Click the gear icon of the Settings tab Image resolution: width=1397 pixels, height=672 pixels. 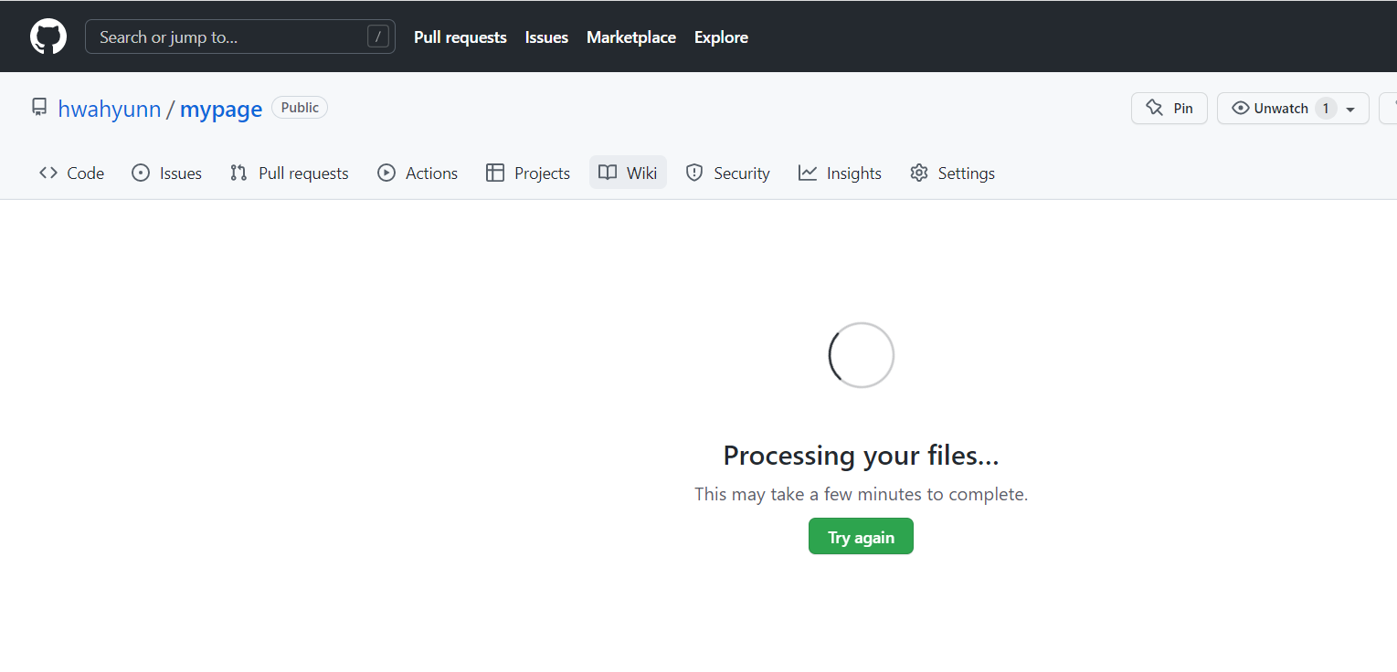[x=919, y=173]
